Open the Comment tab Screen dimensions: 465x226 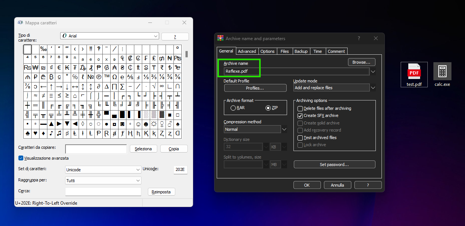pyautogui.click(x=336, y=51)
